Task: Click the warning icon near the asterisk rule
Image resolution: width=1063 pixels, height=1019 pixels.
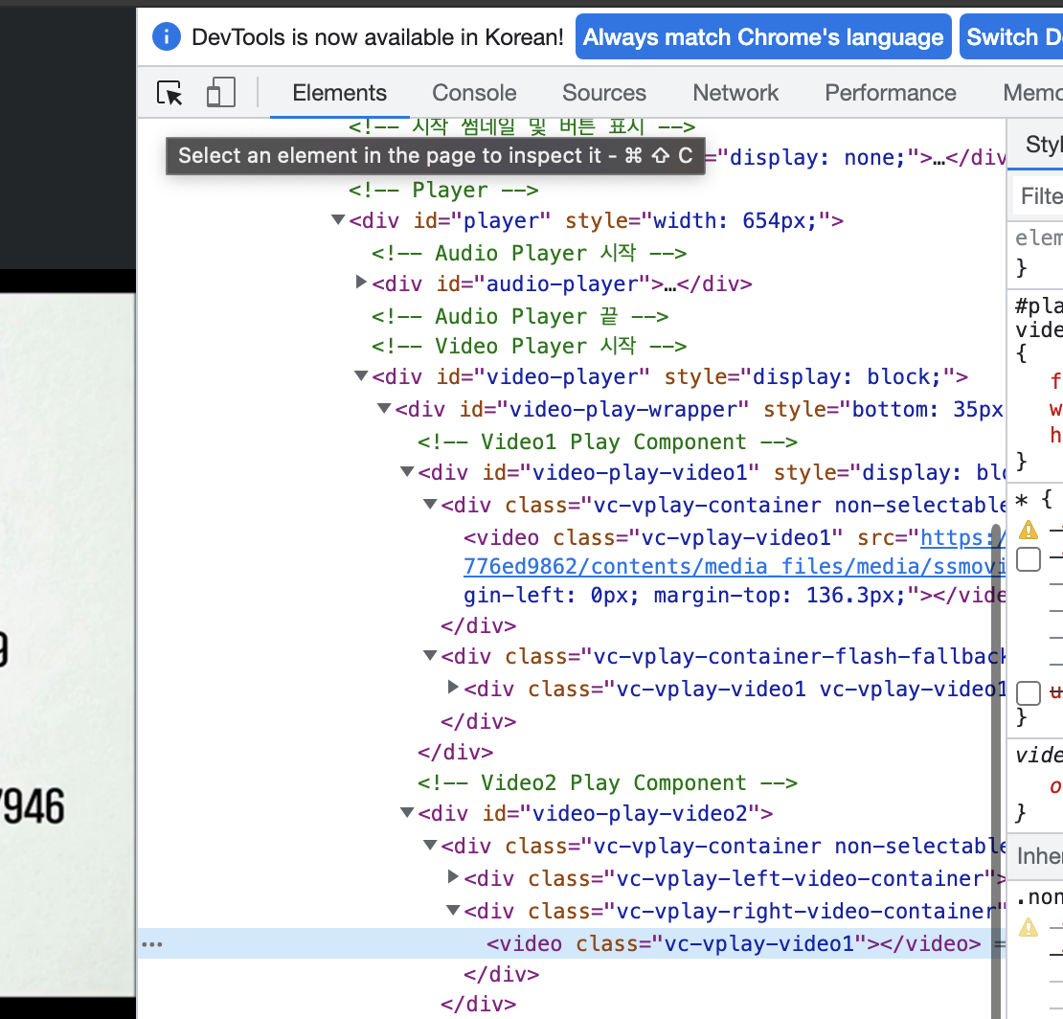Action: pos(1029,530)
